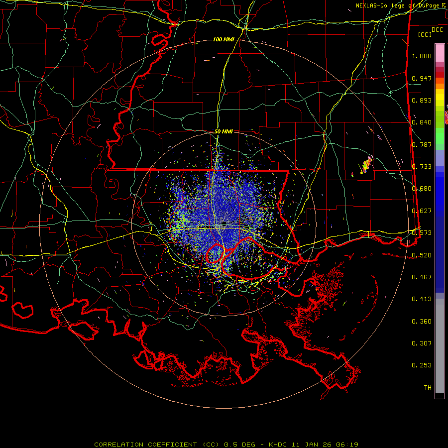The image size is (448, 448).
Task: Click the 0.893 color scale value
Action: coord(422,100)
